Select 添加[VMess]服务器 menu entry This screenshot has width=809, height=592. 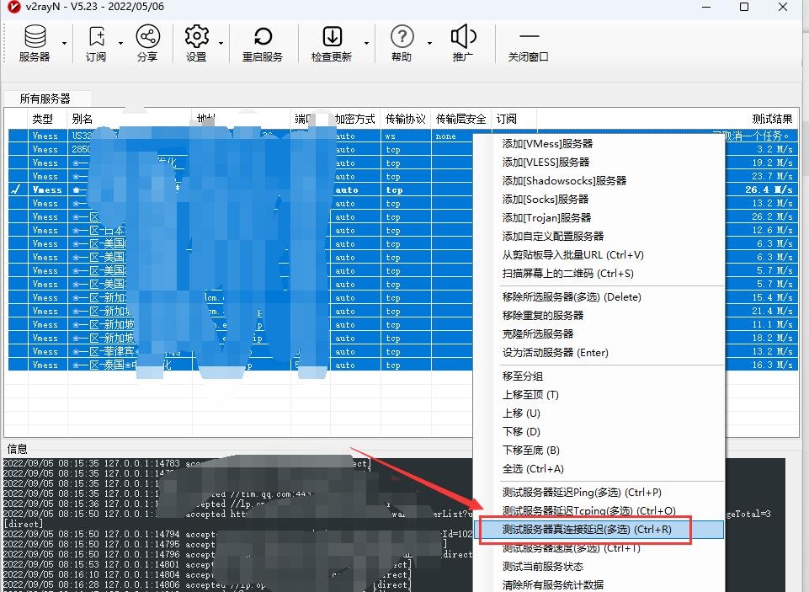point(547,143)
